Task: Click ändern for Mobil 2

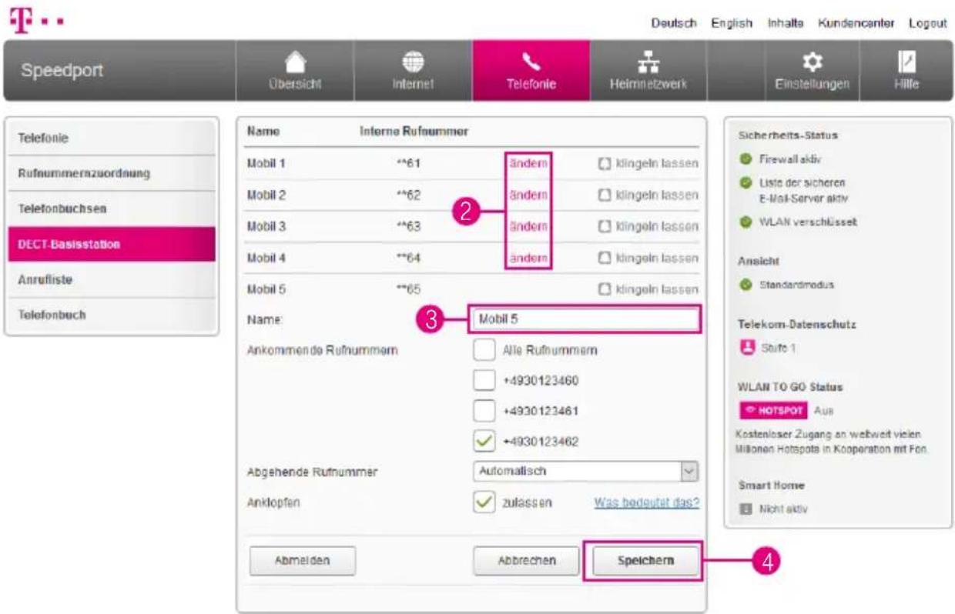Action: coord(528,195)
